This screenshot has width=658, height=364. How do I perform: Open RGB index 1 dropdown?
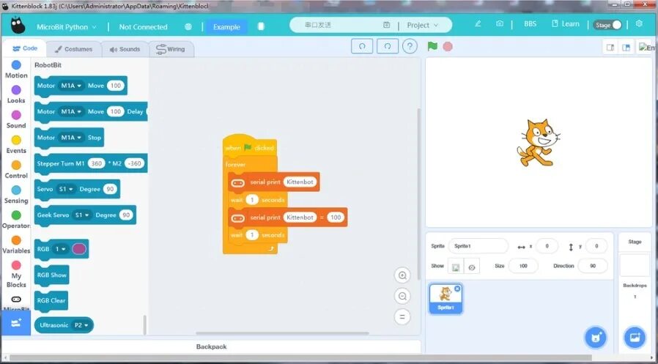(60, 249)
